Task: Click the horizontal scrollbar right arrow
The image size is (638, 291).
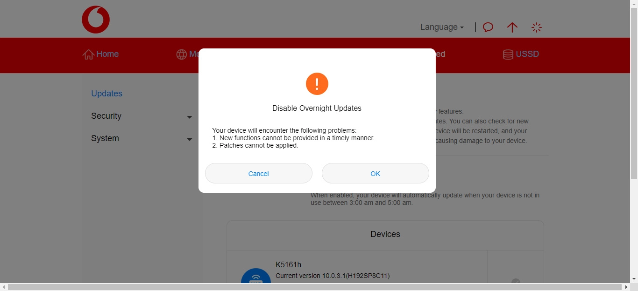Action: click(626, 287)
